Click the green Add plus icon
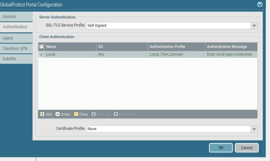The height and width of the screenshot is (161, 270). (x=42, y=114)
